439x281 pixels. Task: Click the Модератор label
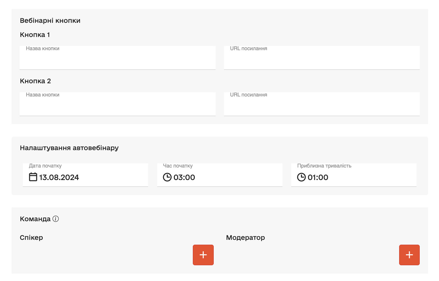(x=245, y=238)
